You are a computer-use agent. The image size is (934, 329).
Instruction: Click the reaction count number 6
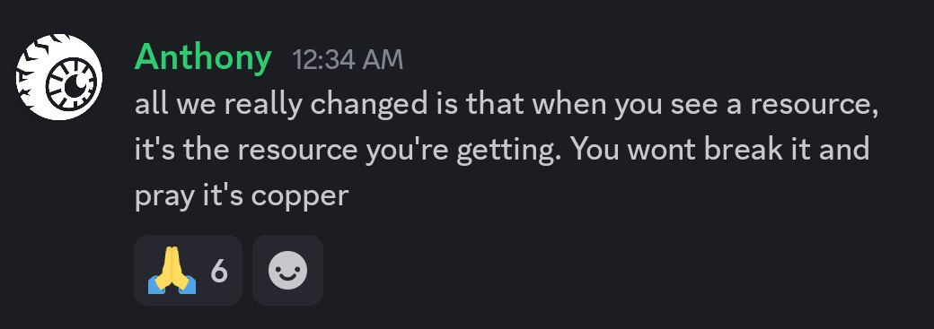[219, 271]
